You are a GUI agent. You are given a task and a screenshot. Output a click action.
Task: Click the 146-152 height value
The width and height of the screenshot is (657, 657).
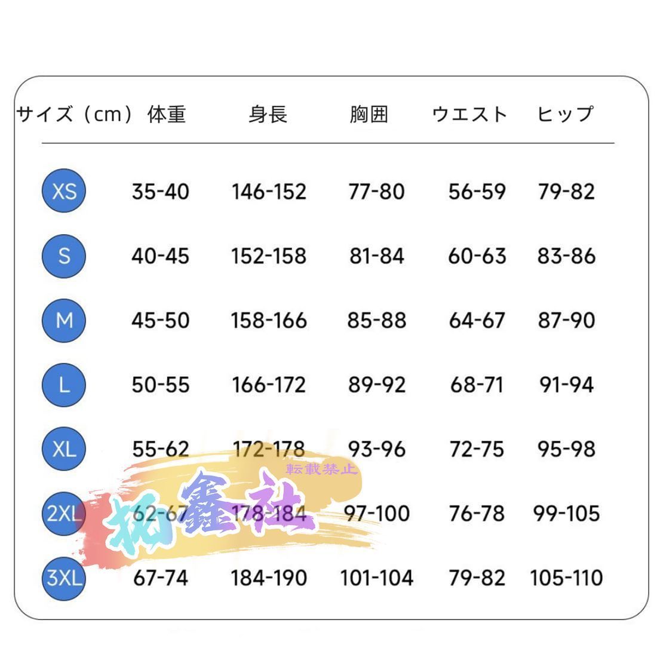[x=269, y=192]
